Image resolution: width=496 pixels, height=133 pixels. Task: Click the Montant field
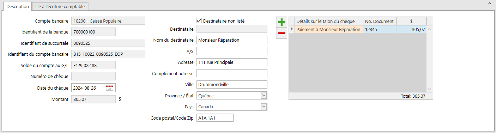(93, 99)
